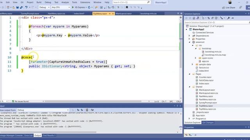250x140 pixels.
Task: Click the editor horizontal scrollbar
Action: pyautogui.click(x=93, y=101)
